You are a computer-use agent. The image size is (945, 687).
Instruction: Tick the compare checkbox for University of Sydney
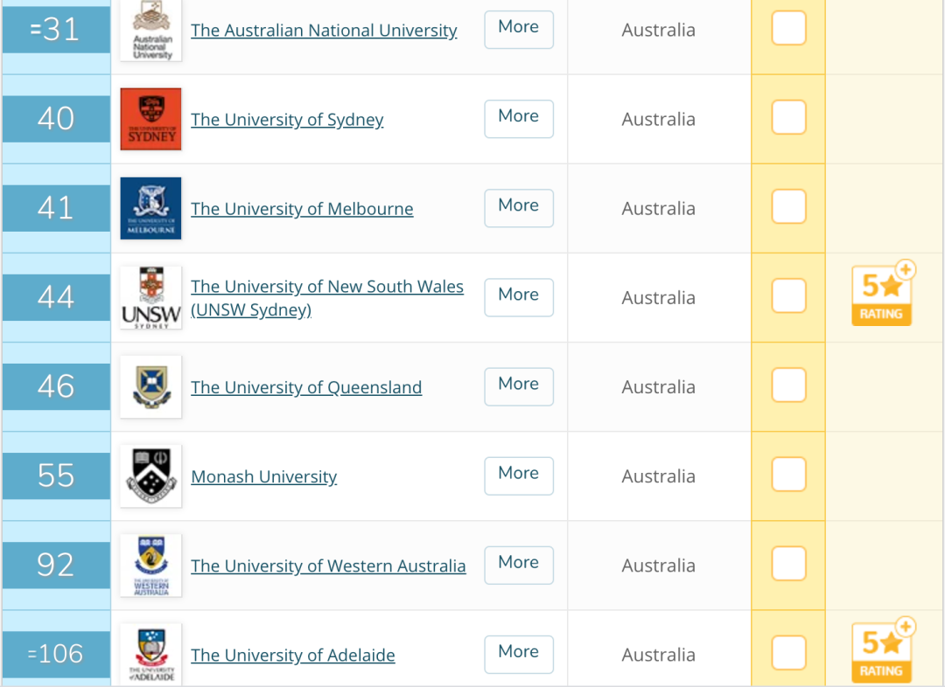788,117
